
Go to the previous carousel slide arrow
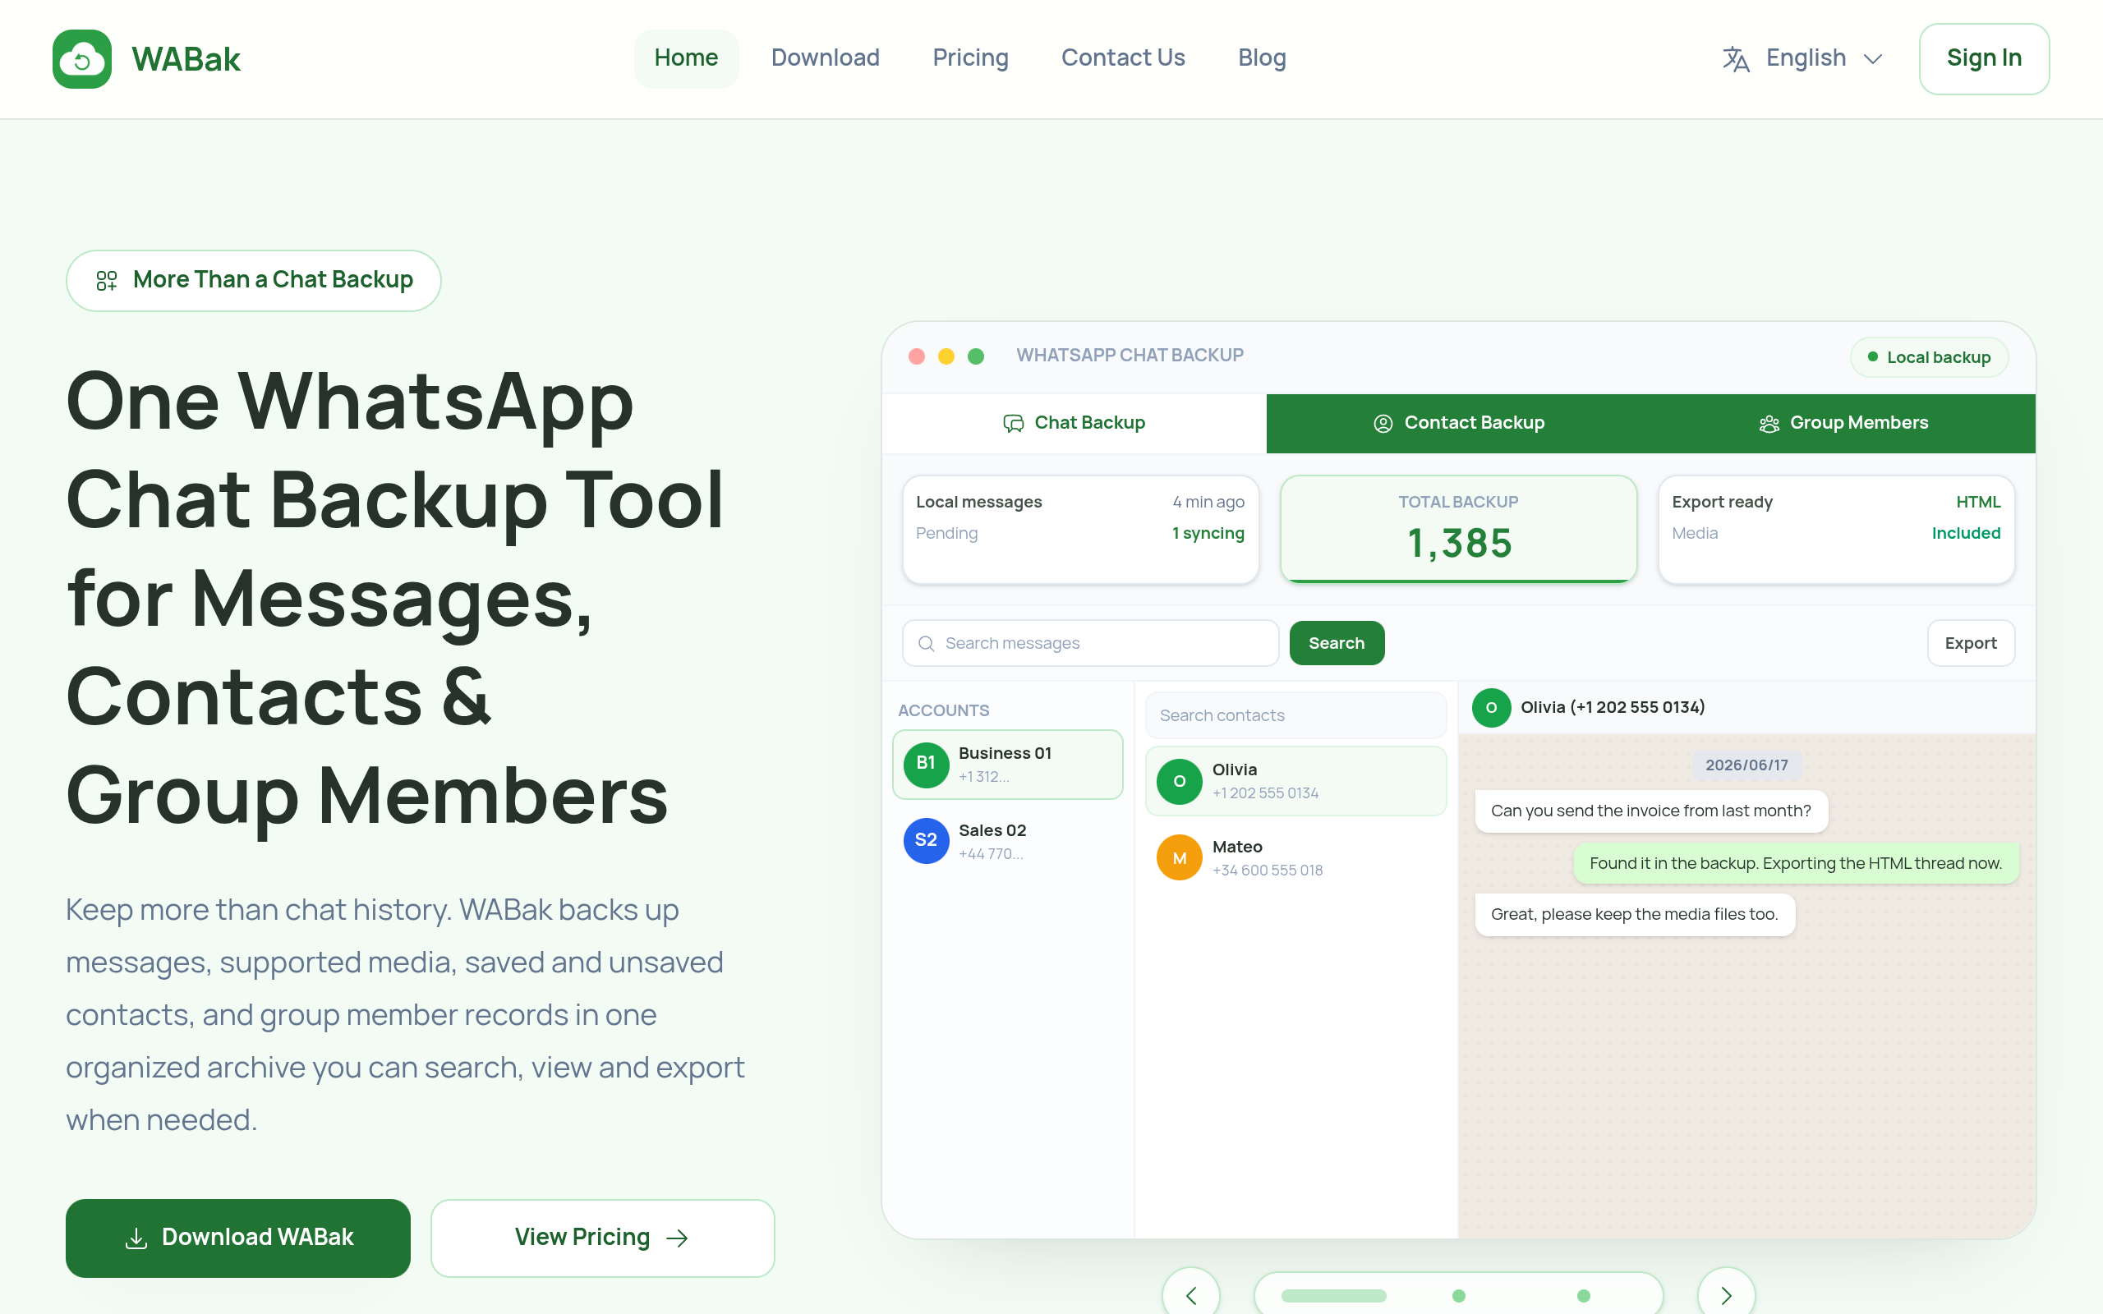click(1190, 1295)
